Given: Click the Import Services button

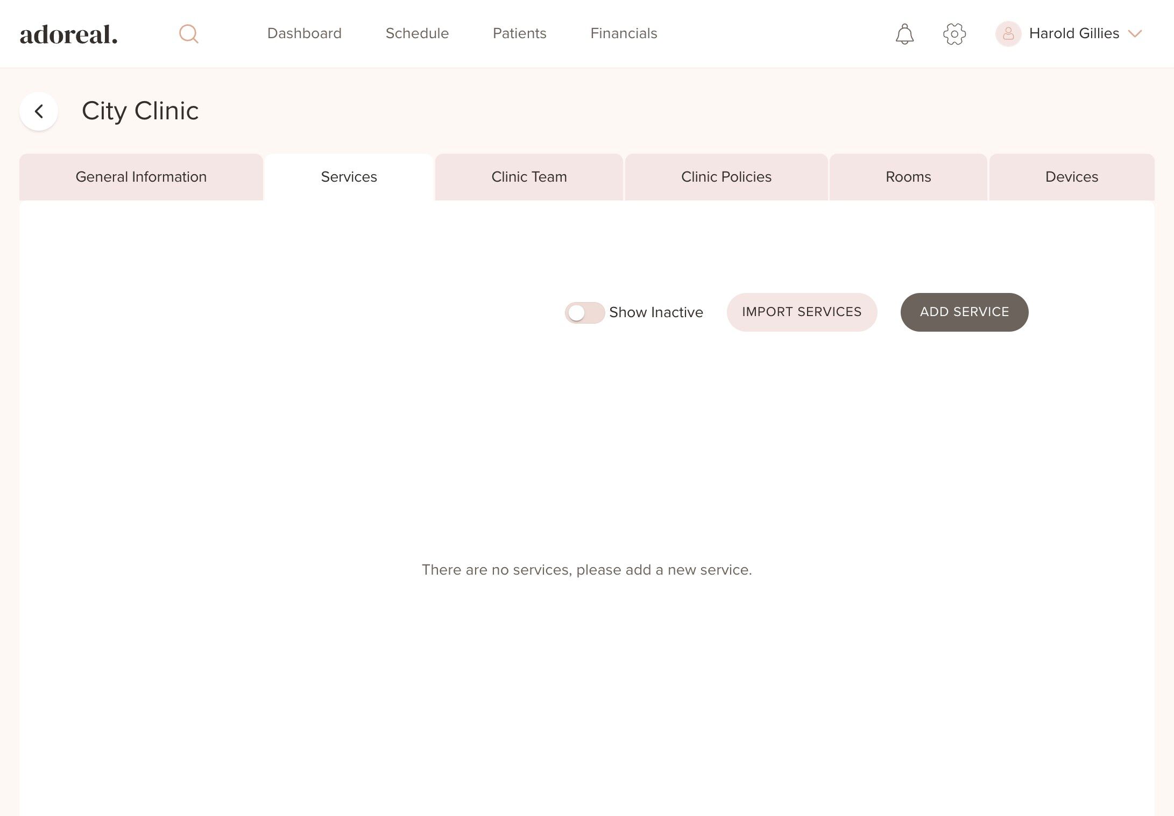Looking at the screenshot, I should click(x=801, y=312).
